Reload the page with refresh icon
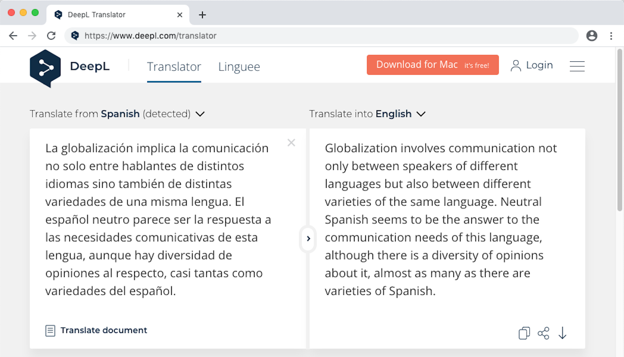 [x=51, y=36]
